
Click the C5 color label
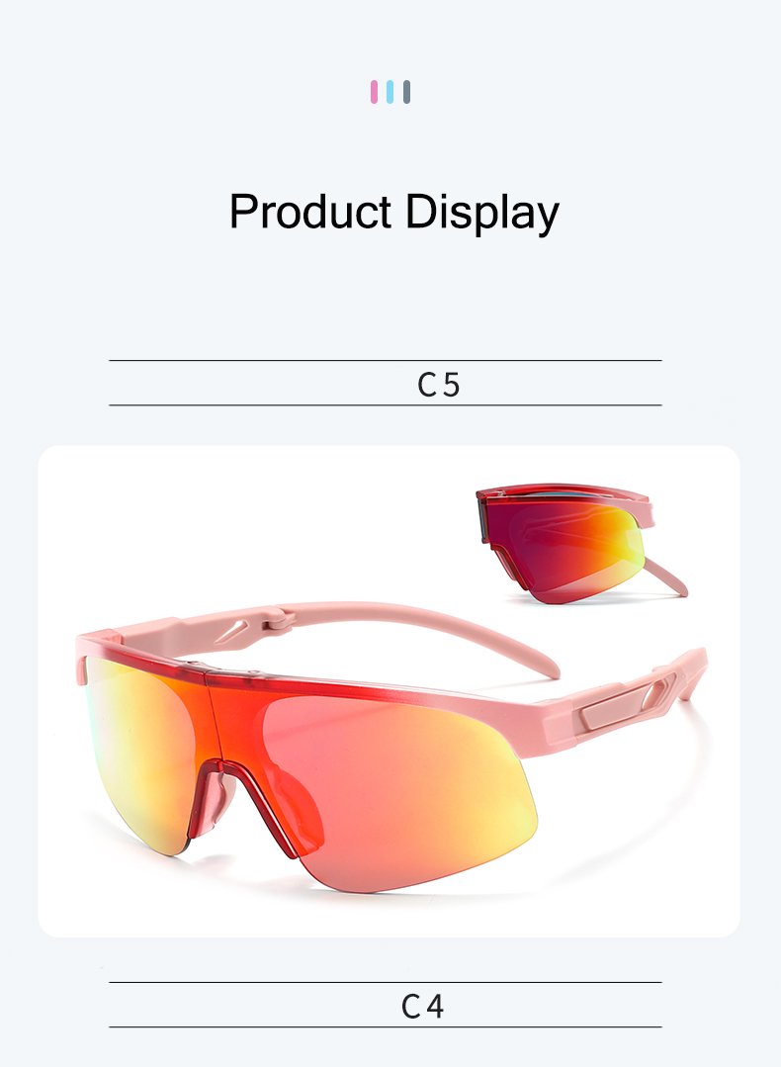click(x=439, y=385)
